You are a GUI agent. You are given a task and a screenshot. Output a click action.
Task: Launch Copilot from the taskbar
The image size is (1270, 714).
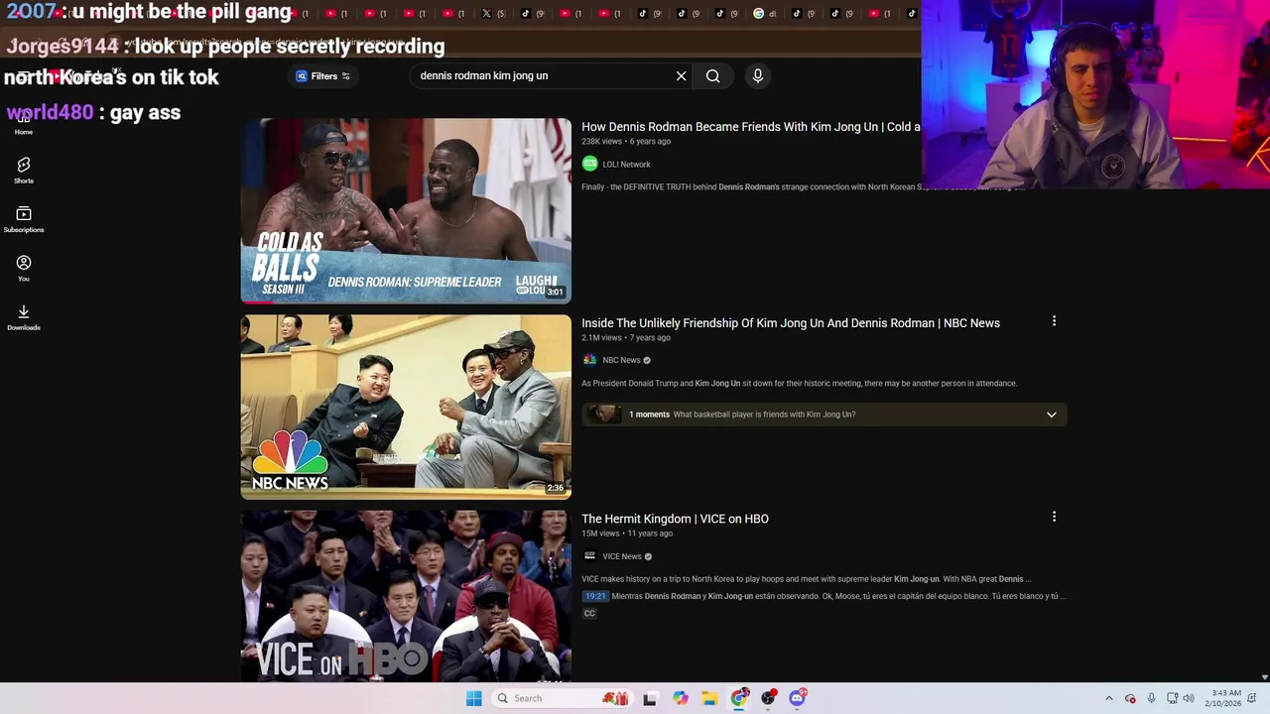pyautogui.click(x=680, y=698)
